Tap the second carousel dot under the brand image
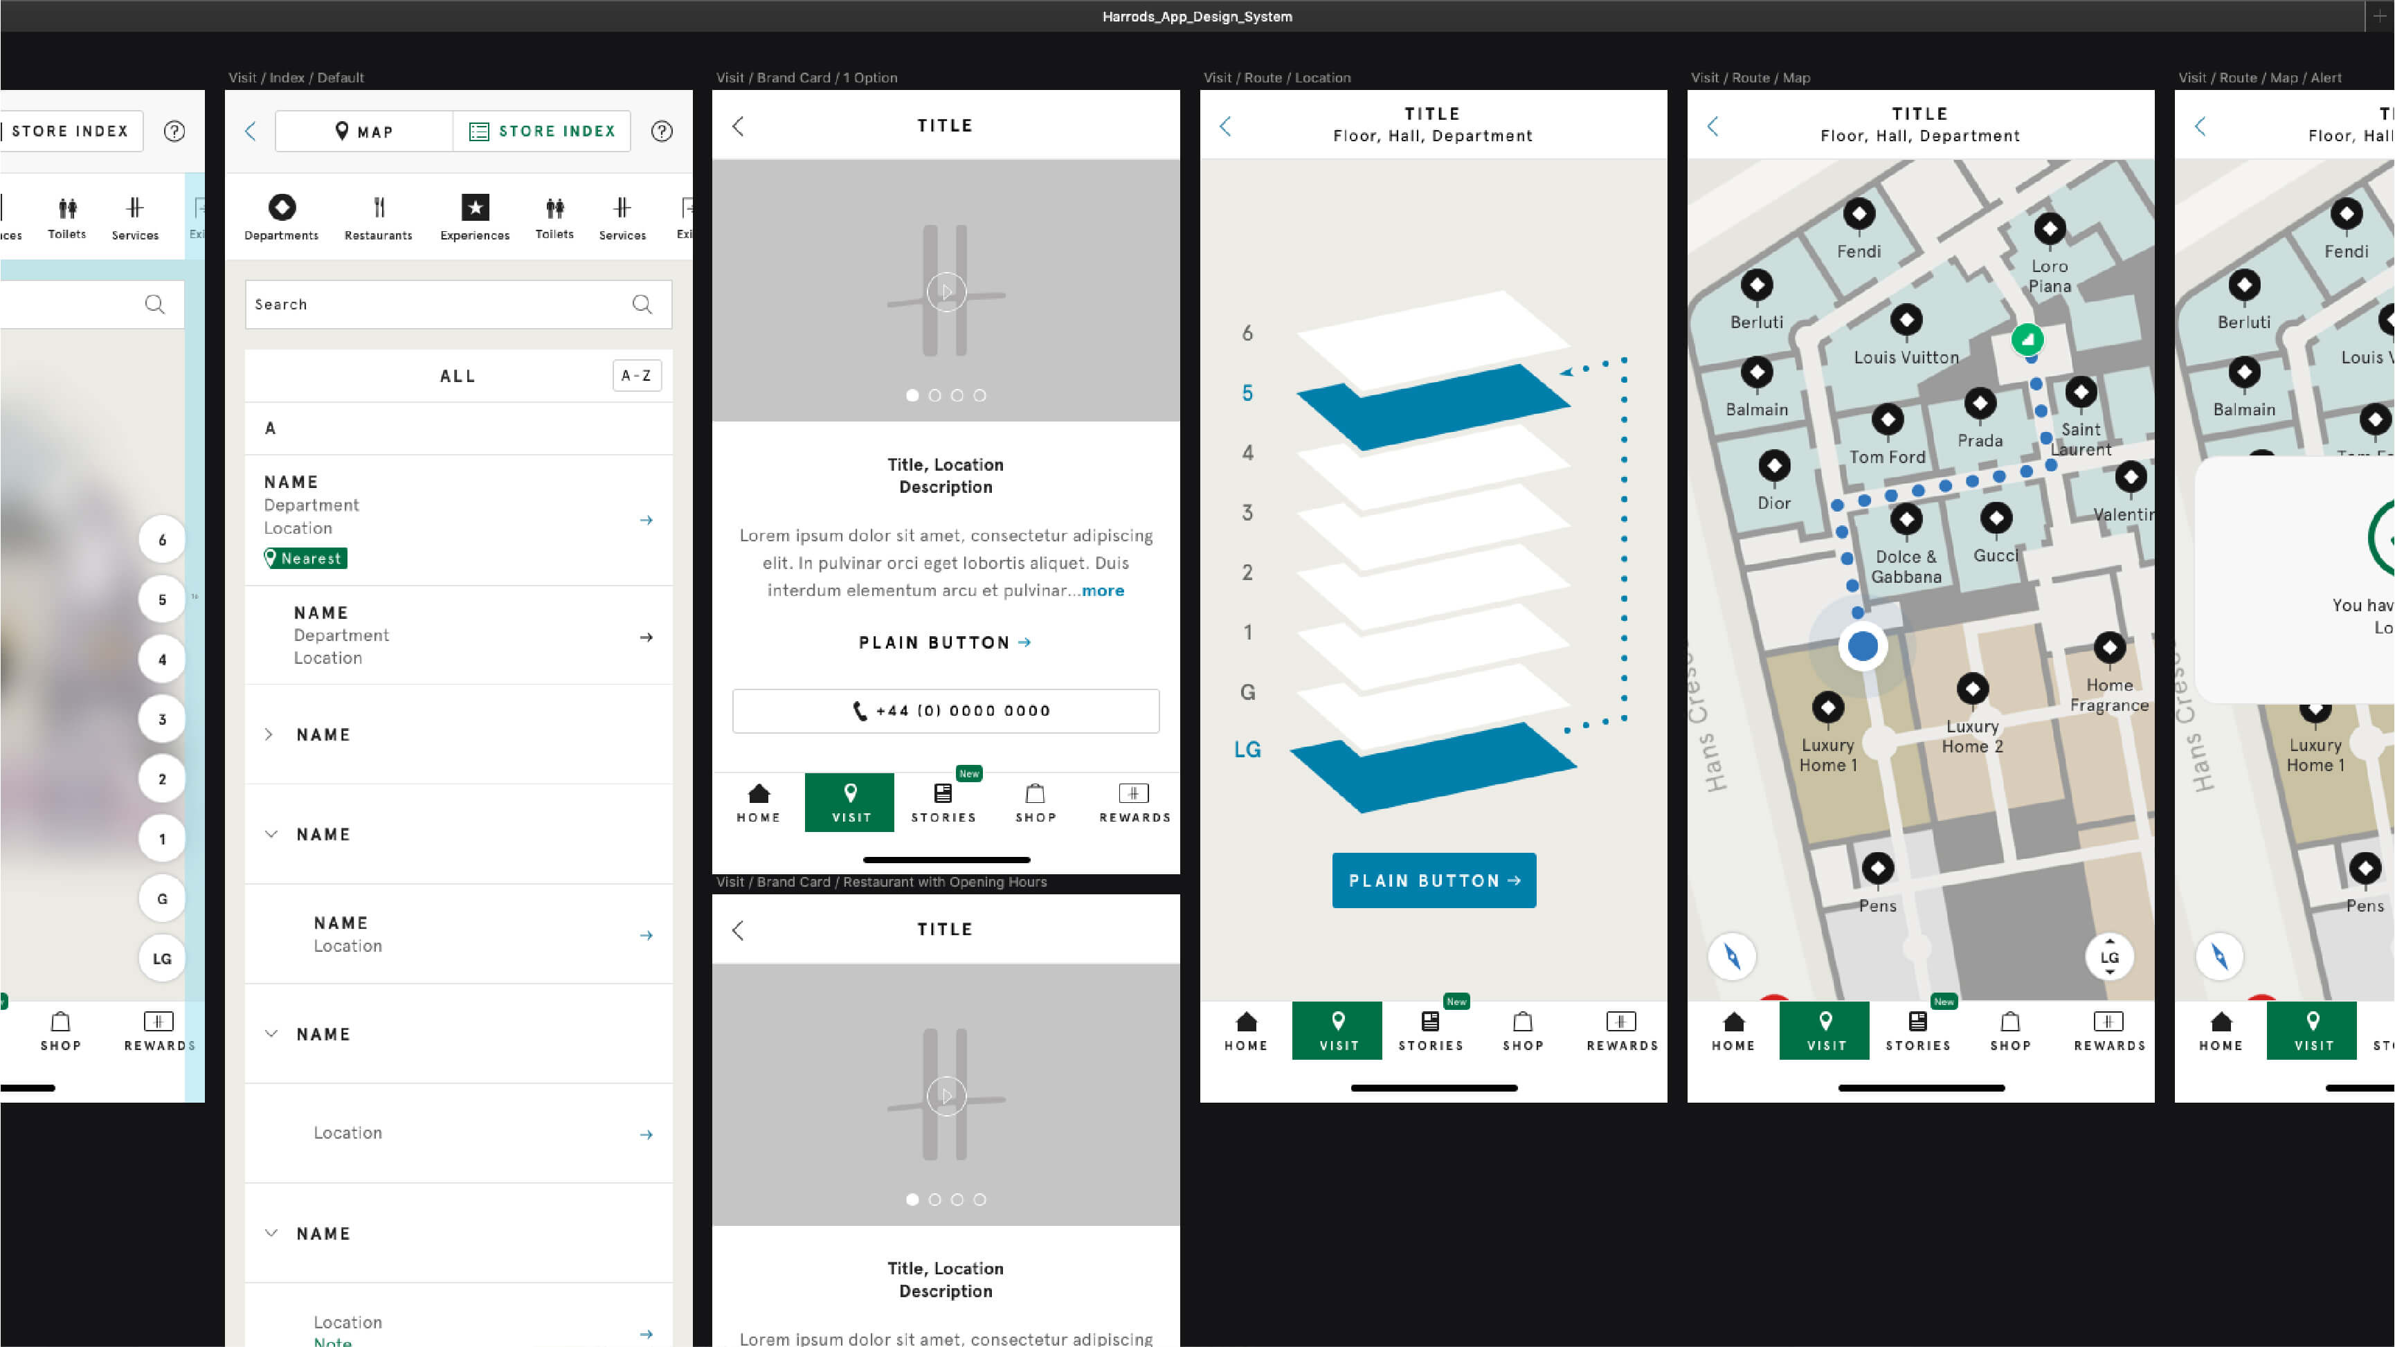The image size is (2395, 1347). (934, 394)
